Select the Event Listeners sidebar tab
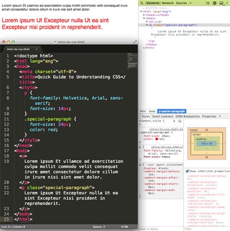The image size is (230, 231). tap(163, 116)
